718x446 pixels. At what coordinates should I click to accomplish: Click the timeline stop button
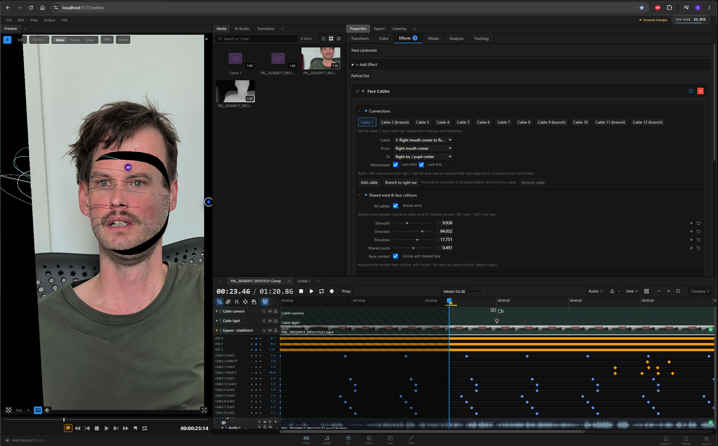tap(301, 291)
